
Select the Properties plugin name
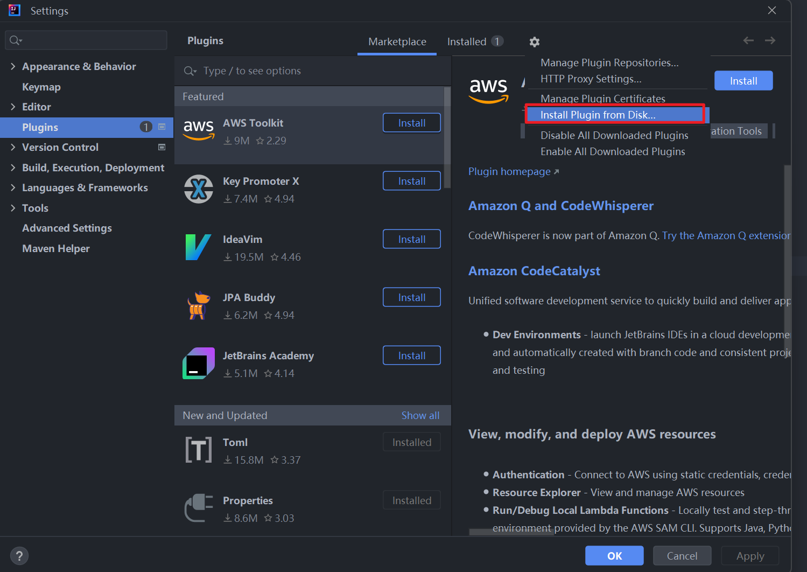tap(248, 500)
